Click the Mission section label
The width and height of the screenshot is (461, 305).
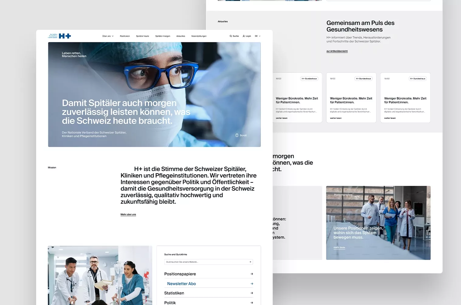point(52,168)
